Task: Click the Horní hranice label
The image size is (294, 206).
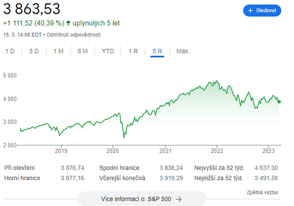Action: 22,178
